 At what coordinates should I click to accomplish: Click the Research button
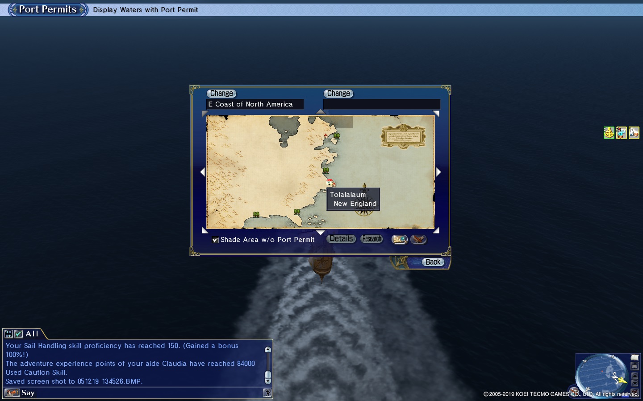click(x=372, y=239)
